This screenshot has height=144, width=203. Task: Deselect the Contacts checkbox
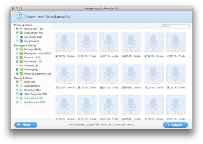pos(17,57)
